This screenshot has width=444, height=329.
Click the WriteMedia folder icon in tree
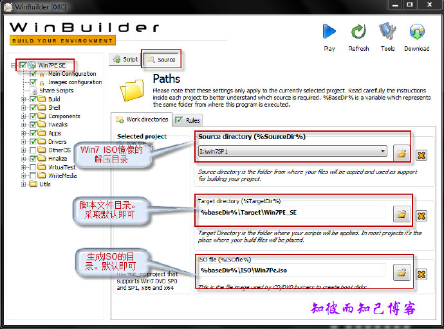42,175
